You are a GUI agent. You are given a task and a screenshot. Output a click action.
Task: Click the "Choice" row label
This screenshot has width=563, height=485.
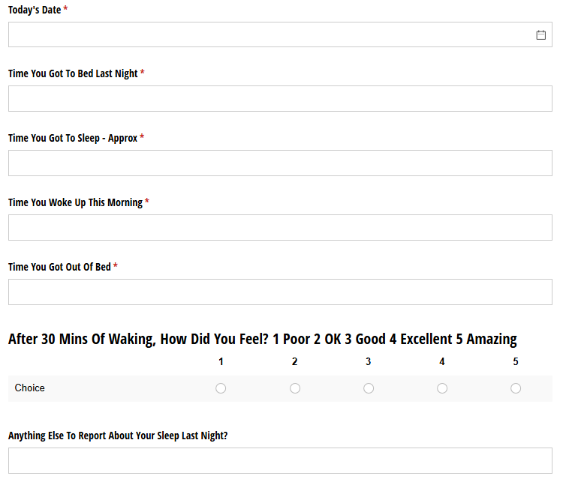[30, 388]
